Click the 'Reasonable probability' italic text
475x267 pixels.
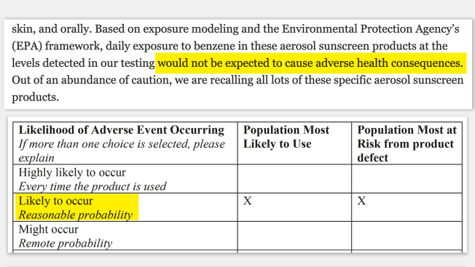[x=76, y=215]
